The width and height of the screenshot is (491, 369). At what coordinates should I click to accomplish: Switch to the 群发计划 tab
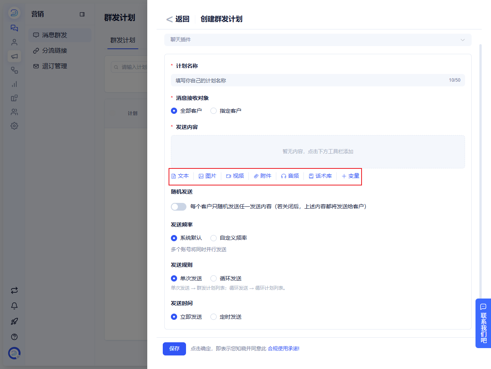coord(123,40)
